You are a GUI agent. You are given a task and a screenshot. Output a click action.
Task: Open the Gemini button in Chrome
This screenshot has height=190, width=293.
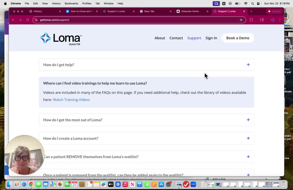tap(274, 11)
